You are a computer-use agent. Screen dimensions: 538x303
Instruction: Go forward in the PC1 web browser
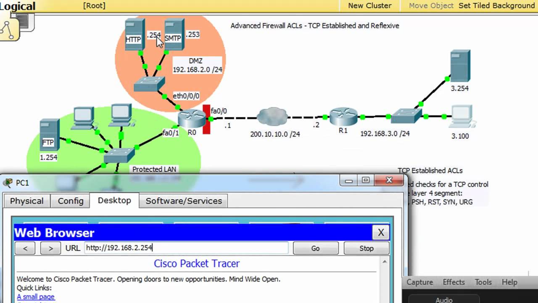coord(50,248)
